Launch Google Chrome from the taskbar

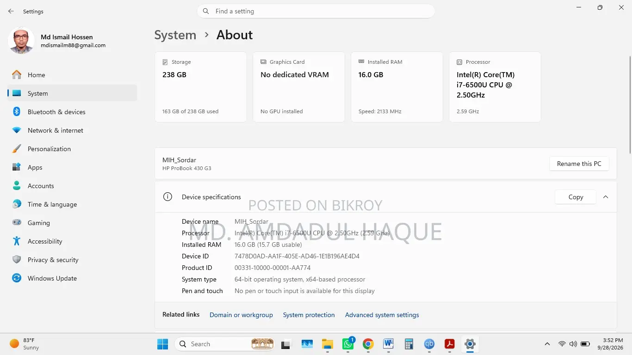(368, 344)
